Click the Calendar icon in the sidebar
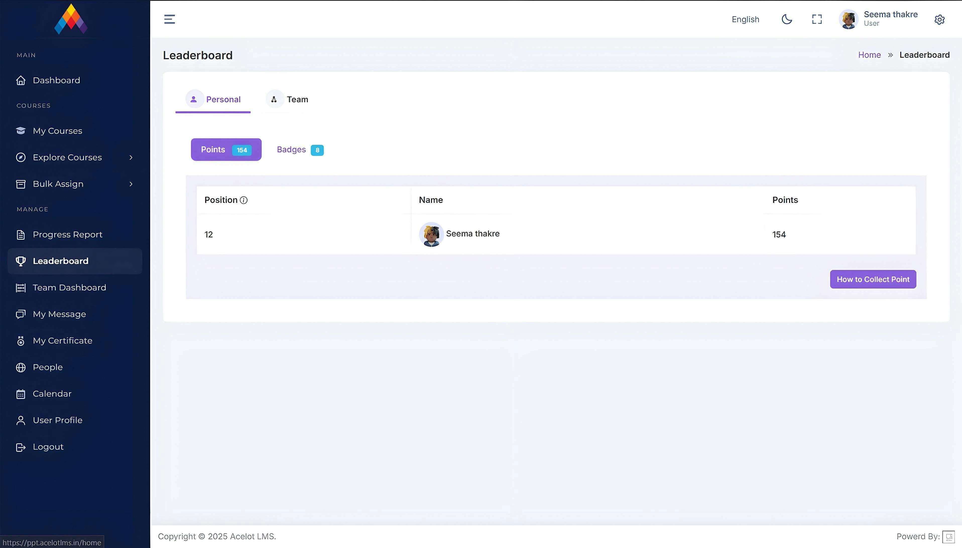Image resolution: width=962 pixels, height=548 pixels. coord(21,394)
